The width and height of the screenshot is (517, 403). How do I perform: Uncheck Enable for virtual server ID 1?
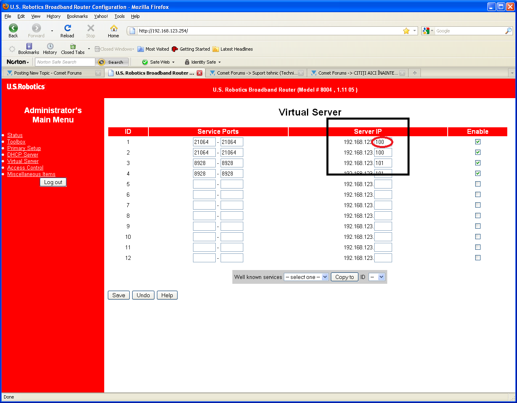478,142
